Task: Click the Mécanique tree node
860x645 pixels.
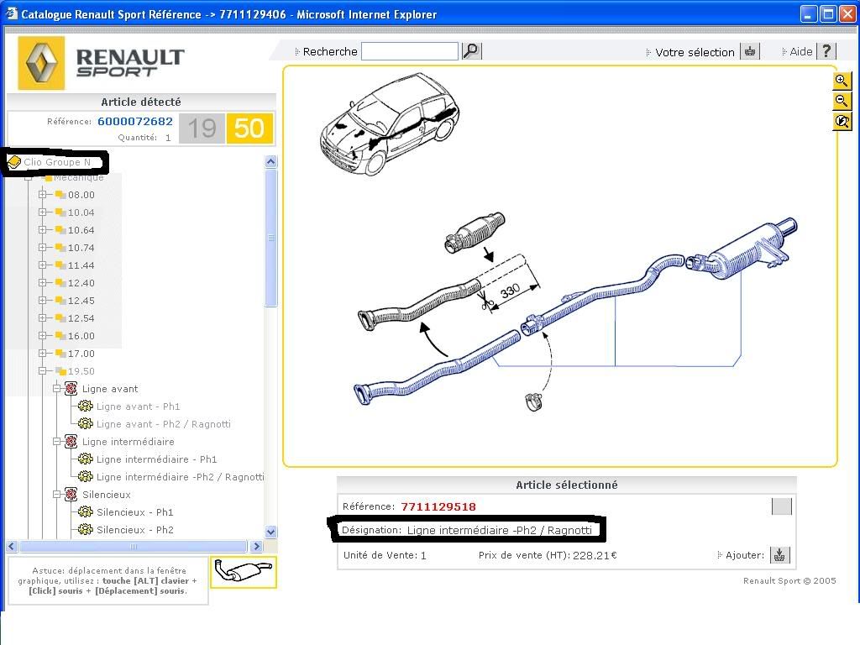Action: click(78, 177)
